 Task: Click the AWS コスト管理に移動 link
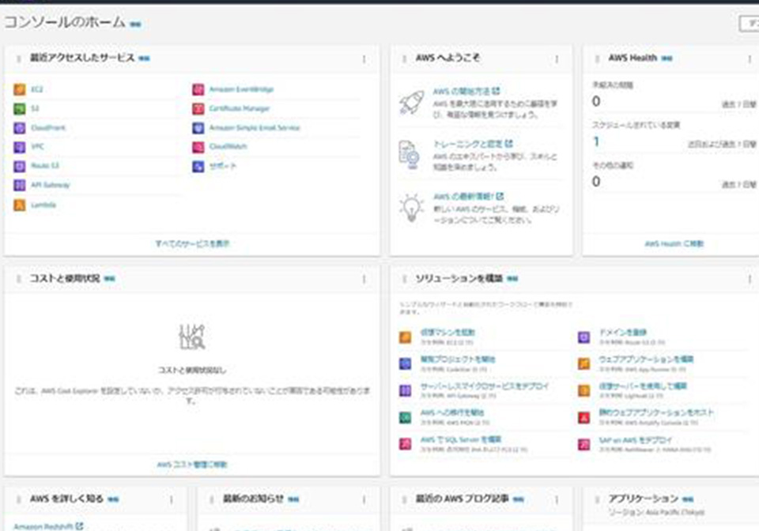click(x=192, y=465)
